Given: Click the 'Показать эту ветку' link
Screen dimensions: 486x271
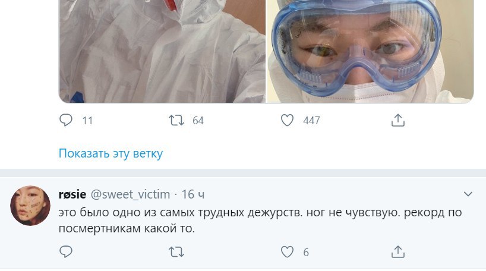Looking at the screenshot, I should point(111,153).
